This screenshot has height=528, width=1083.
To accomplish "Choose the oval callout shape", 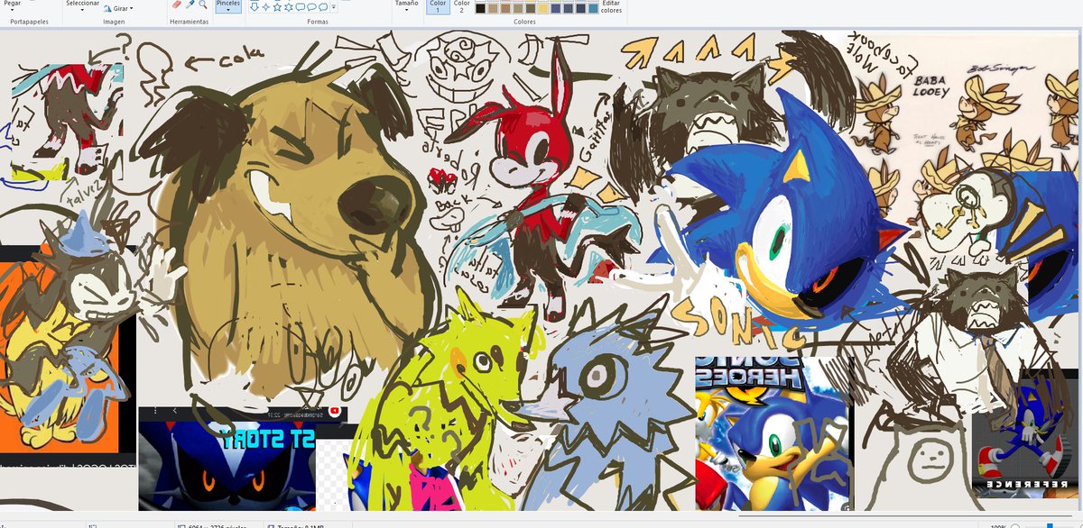I will click(x=311, y=6).
